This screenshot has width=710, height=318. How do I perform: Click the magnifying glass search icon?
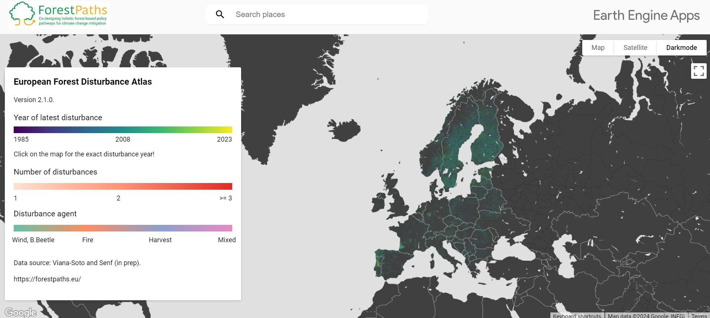tap(220, 14)
